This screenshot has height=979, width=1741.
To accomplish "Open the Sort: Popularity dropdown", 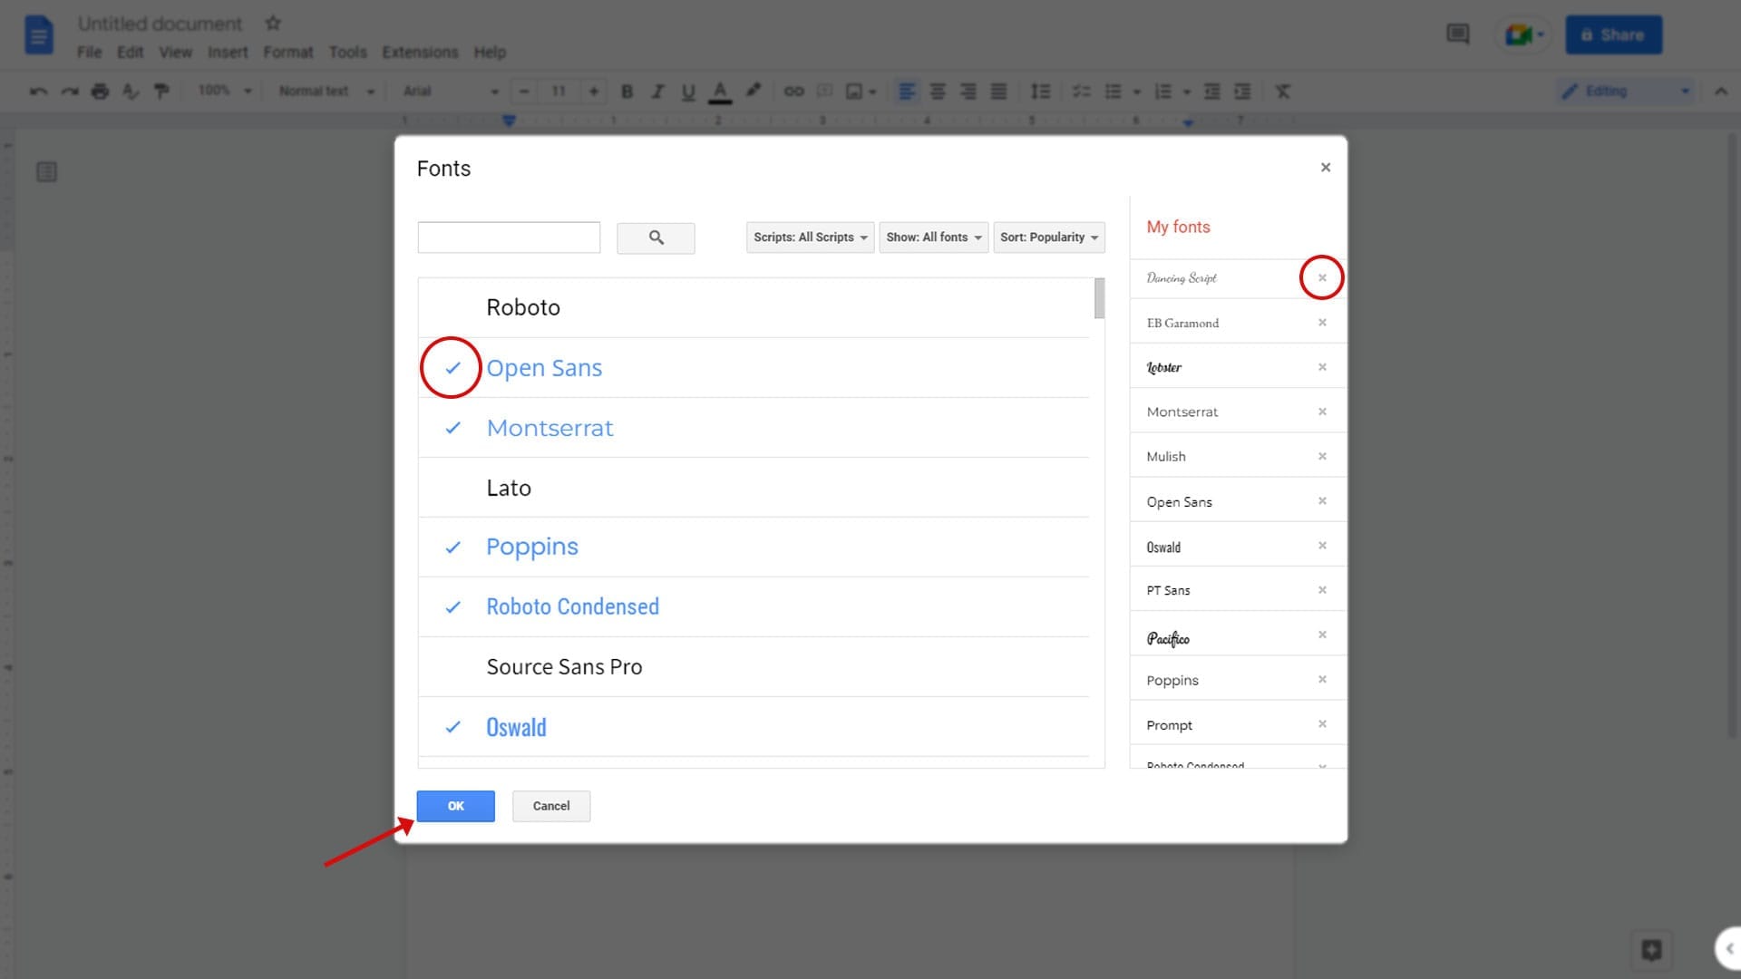I will [x=1049, y=237].
